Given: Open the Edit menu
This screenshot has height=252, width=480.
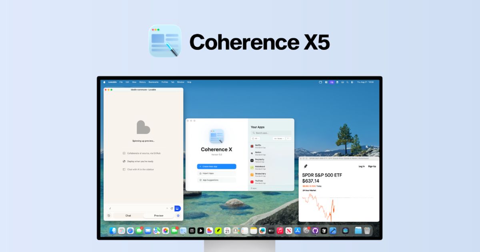Looking at the screenshot, I should (127, 82).
